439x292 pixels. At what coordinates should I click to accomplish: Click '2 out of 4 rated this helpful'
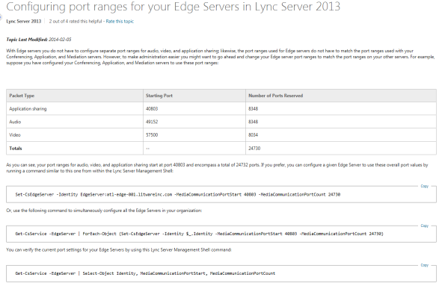[x=76, y=21]
